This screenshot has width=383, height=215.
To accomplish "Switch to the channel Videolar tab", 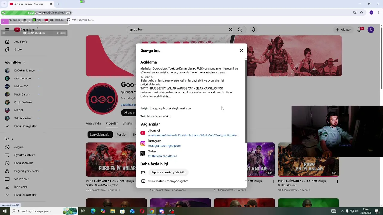I will click(112, 123).
